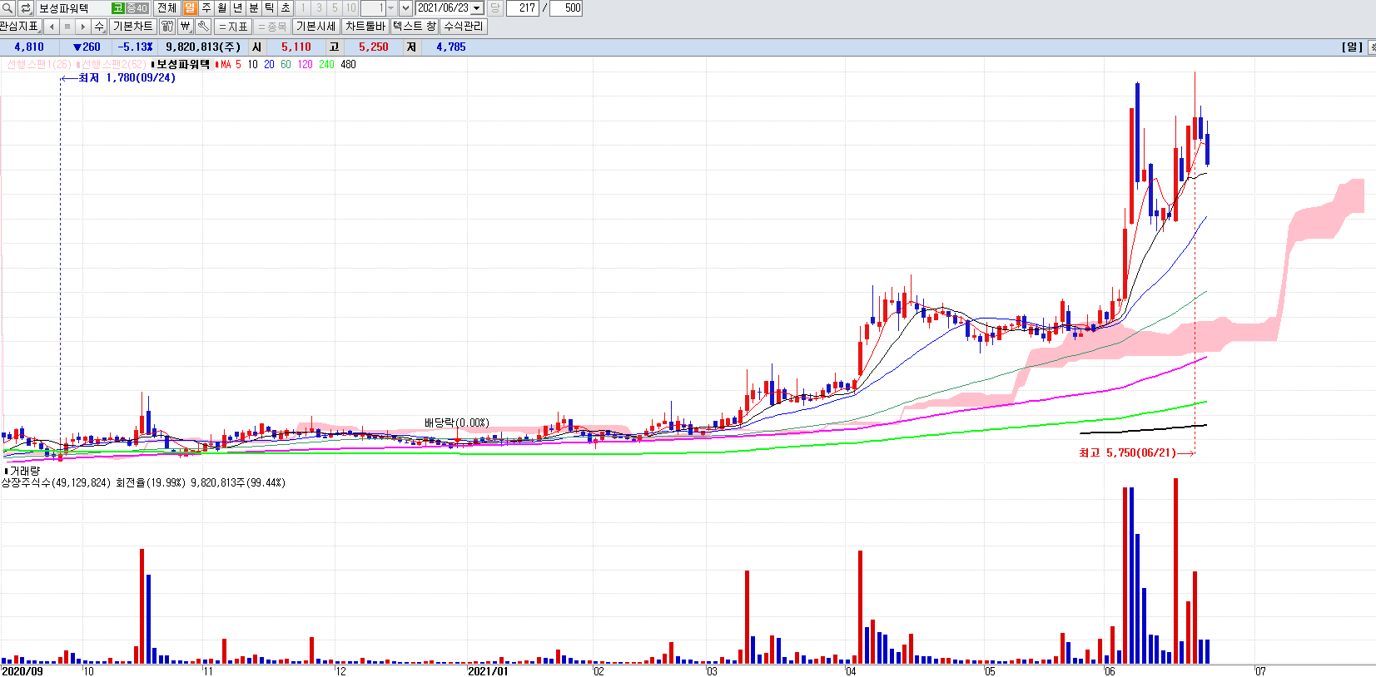Click the magnifier stock search icon
This screenshot has height=677, width=1376.
pos(7,8)
